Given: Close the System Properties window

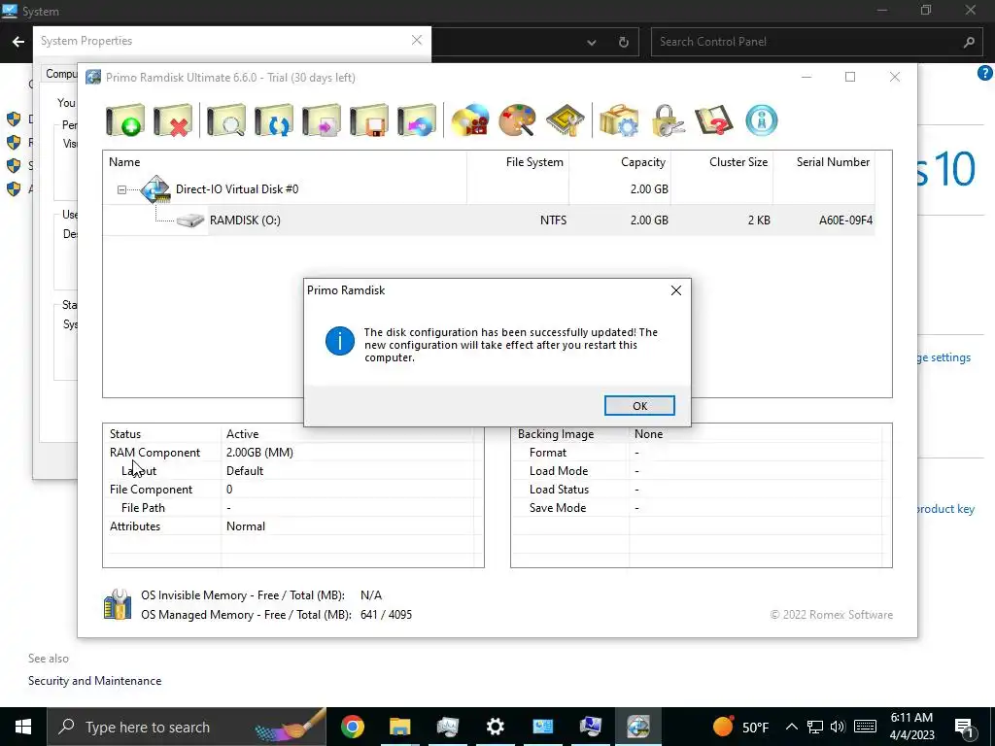Looking at the screenshot, I should click(x=417, y=40).
